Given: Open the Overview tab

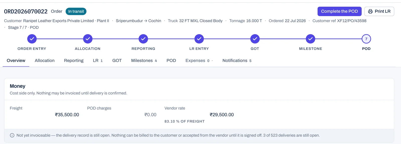Looking at the screenshot, I should click(16, 60).
